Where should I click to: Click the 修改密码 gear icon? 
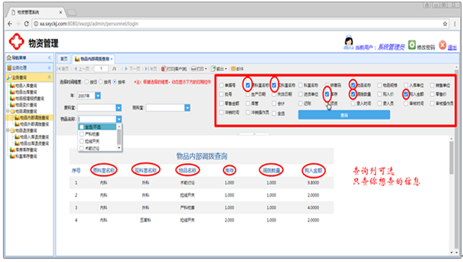point(412,44)
